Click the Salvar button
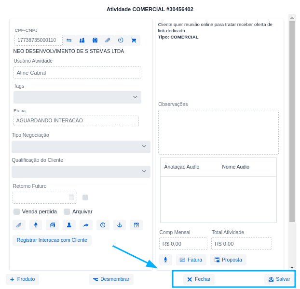The width and height of the screenshot is (300, 289). coord(279,279)
